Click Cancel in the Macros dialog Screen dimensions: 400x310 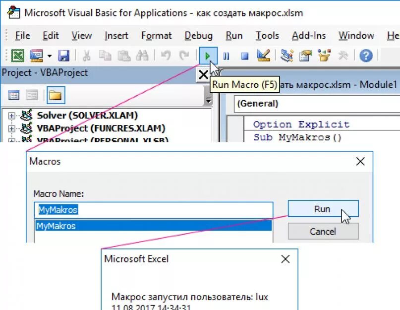323,231
